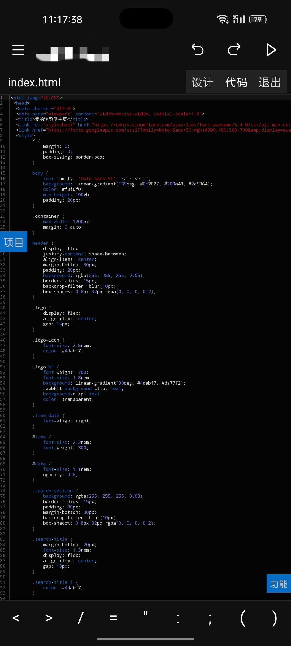Insert the forward slash key
The width and height of the screenshot is (291, 646).
pos(81,618)
